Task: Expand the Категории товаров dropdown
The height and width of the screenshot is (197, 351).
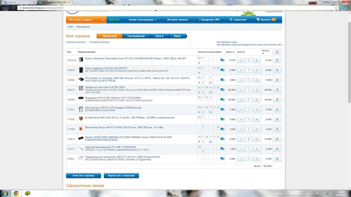Action: pos(86,20)
